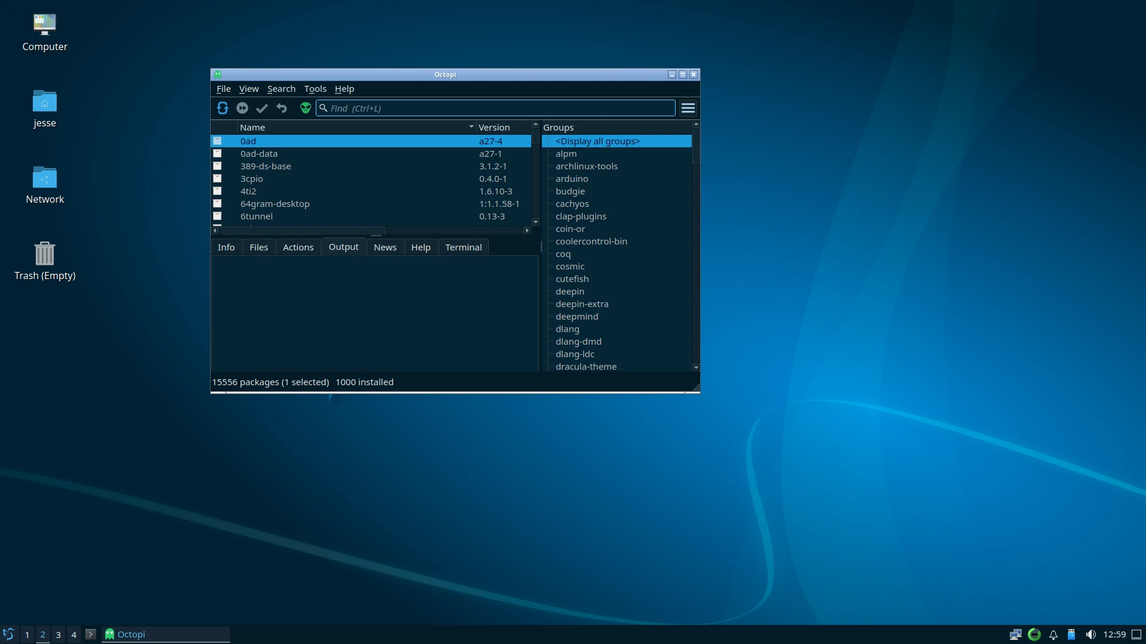Click the volume icon in system tray
Viewport: 1146px width, 644px height.
tap(1090, 634)
